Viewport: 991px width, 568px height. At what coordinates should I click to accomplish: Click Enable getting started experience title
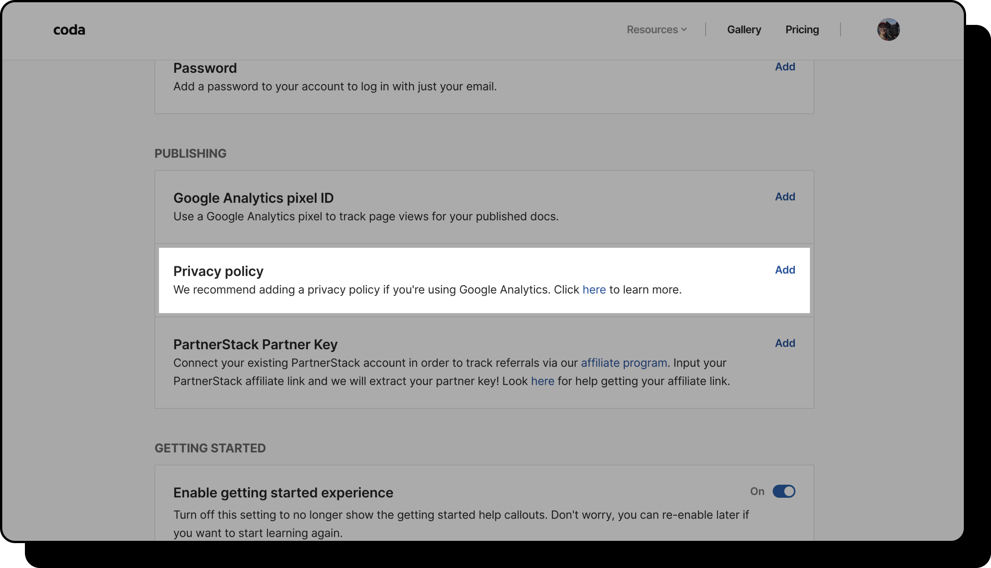283,493
